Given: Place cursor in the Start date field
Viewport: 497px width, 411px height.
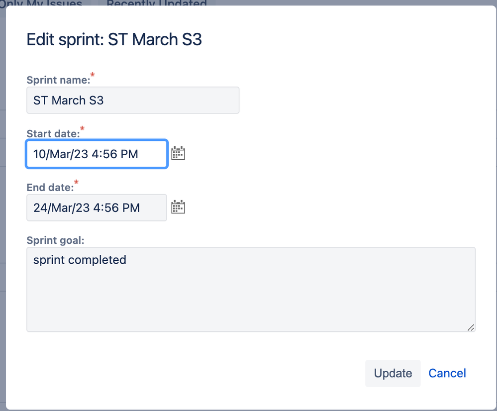Looking at the screenshot, I should click(97, 154).
